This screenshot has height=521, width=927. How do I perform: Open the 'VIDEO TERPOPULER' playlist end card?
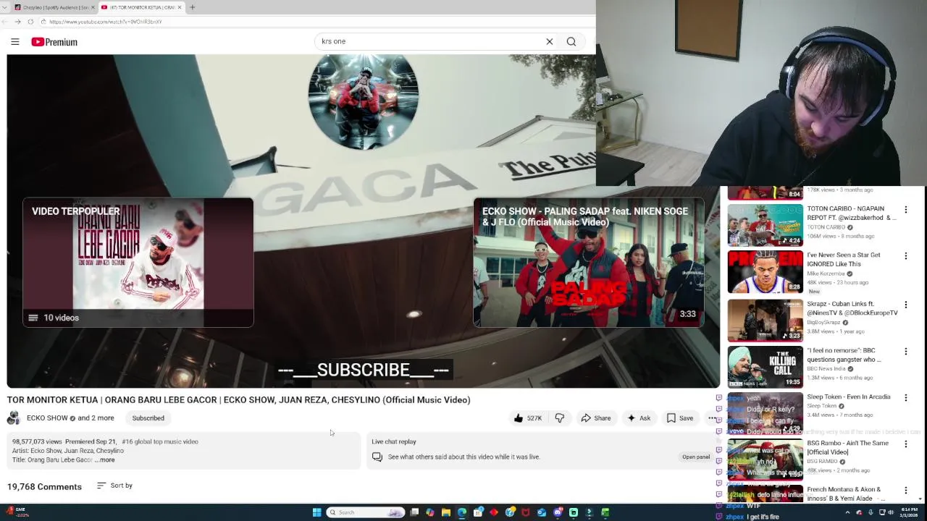pos(138,263)
